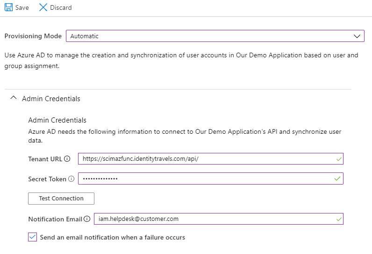Focus the Tenant URL input field
This screenshot has height=254, width=372.
206,159
